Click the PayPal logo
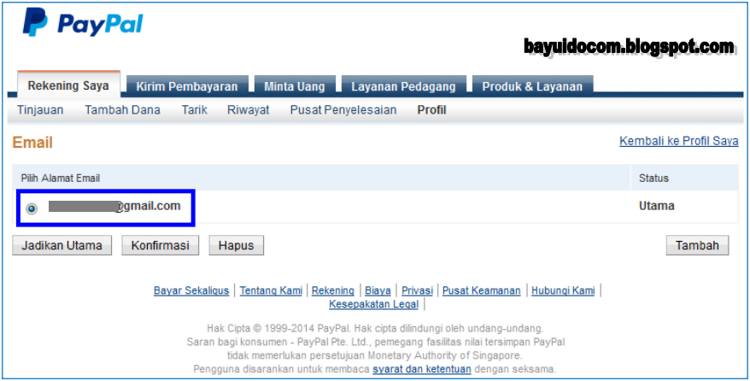750x381 pixels. coord(83,22)
